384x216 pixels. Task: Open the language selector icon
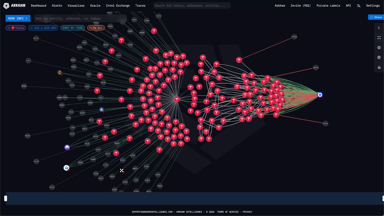[358, 5]
